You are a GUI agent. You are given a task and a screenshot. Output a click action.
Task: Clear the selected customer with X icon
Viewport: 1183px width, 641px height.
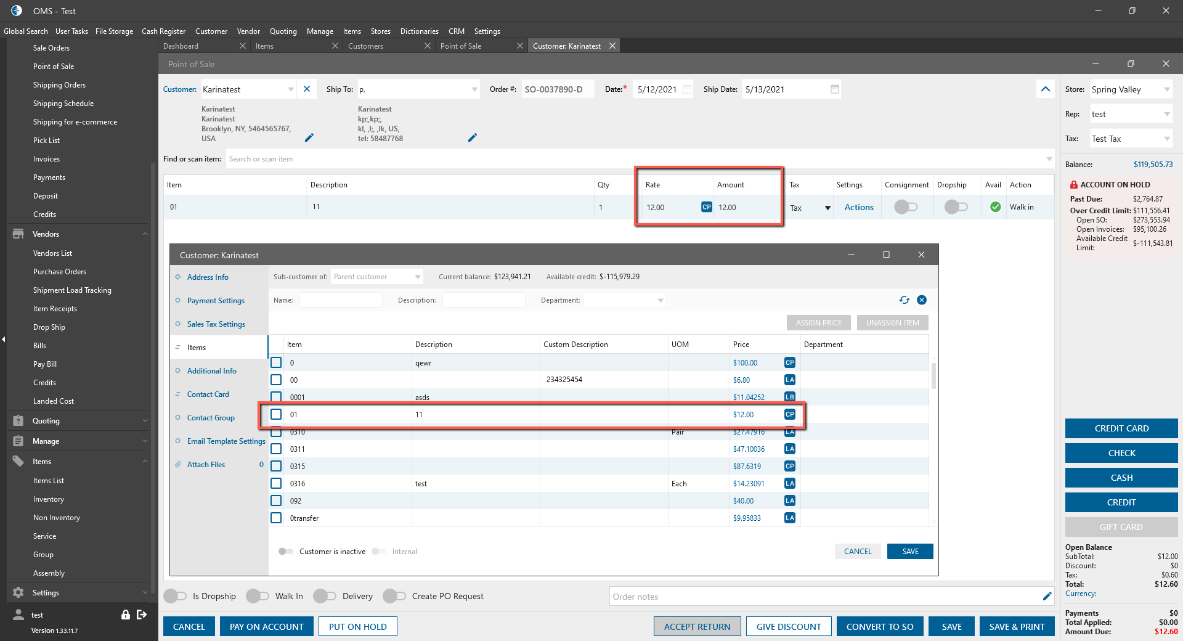(x=307, y=89)
